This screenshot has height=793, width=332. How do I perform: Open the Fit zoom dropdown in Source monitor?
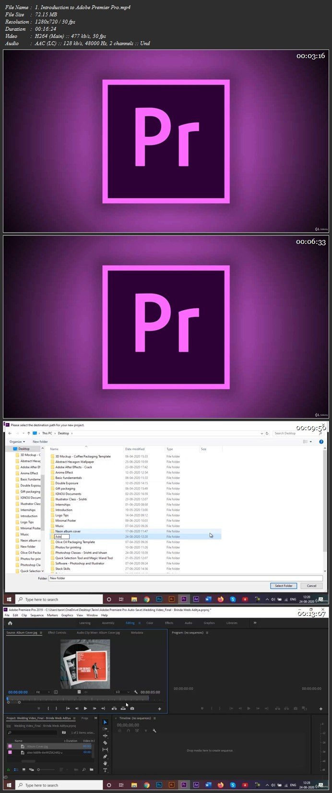coord(43,692)
